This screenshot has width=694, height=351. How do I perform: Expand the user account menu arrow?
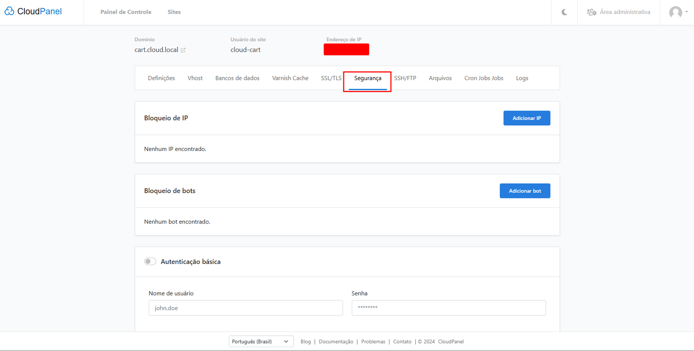[x=687, y=12]
